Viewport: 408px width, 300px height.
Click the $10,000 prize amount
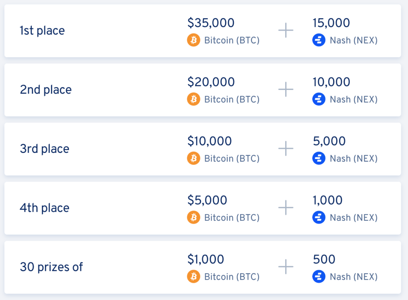tap(210, 141)
